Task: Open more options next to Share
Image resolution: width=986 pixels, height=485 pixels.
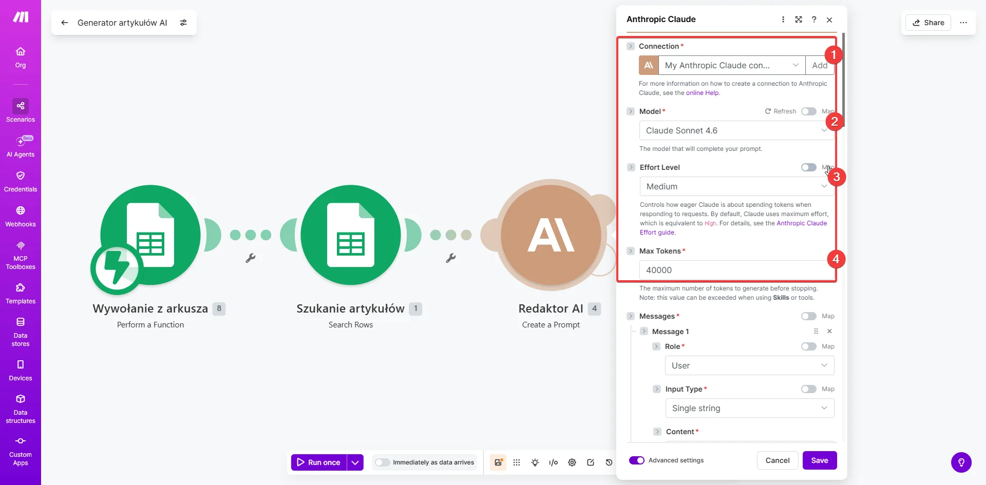Action: (x=963, y=23)
